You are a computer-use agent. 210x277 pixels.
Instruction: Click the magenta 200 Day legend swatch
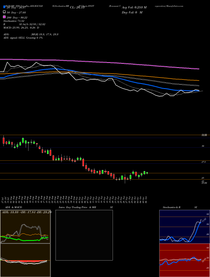tap(4, 17)
